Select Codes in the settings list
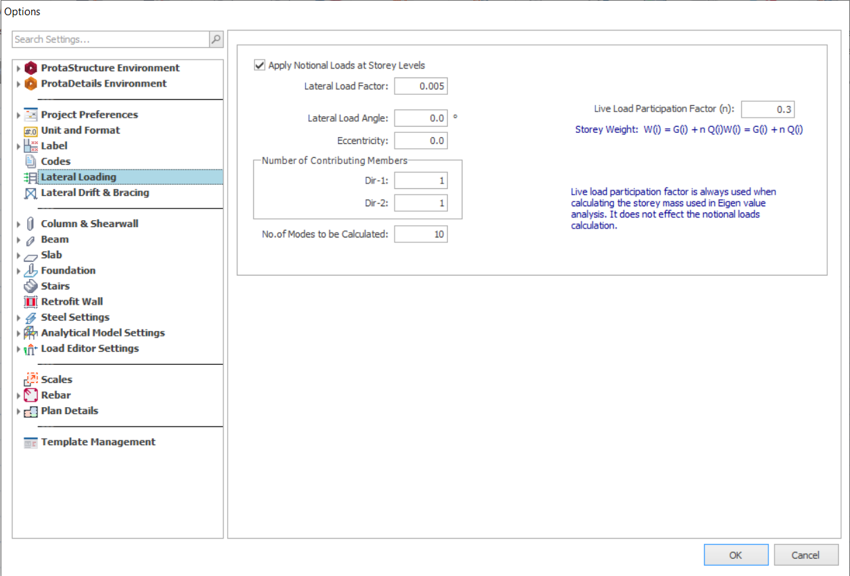The width and height of the screenshot is (850, 576). pyautogui.click(x=55, y=161)
